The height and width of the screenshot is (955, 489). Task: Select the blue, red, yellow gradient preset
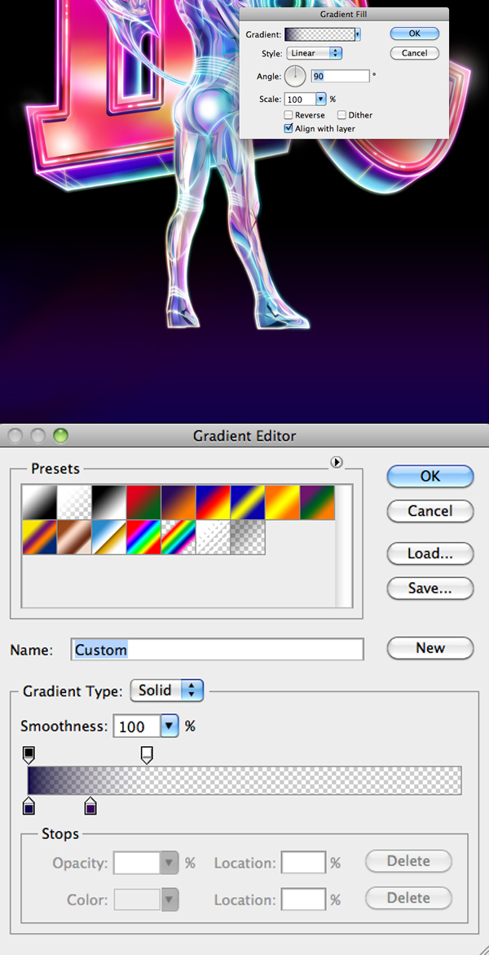pyautogui.click(x=213, y=503)
